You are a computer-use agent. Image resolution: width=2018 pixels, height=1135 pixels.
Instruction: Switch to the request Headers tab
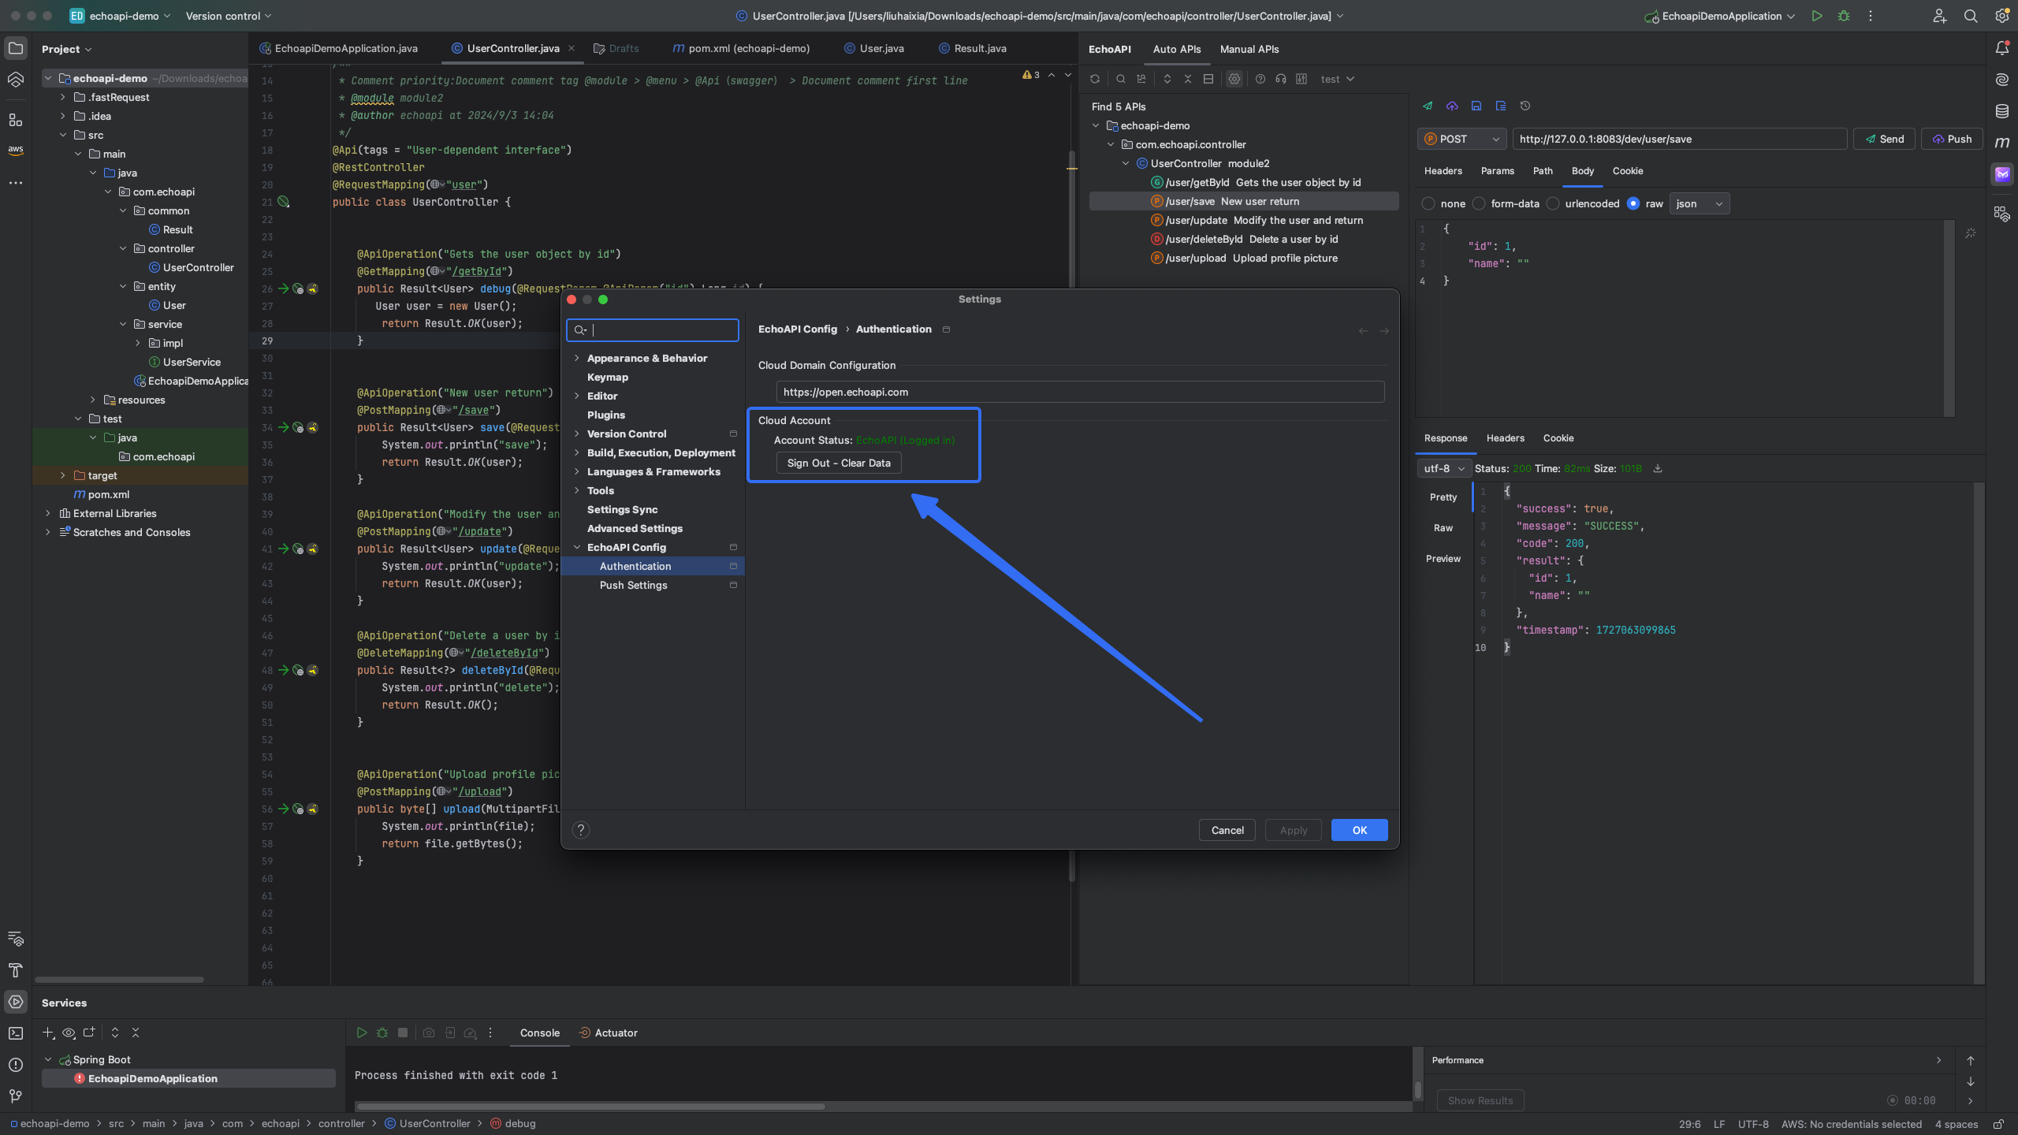coord(1443,171)
